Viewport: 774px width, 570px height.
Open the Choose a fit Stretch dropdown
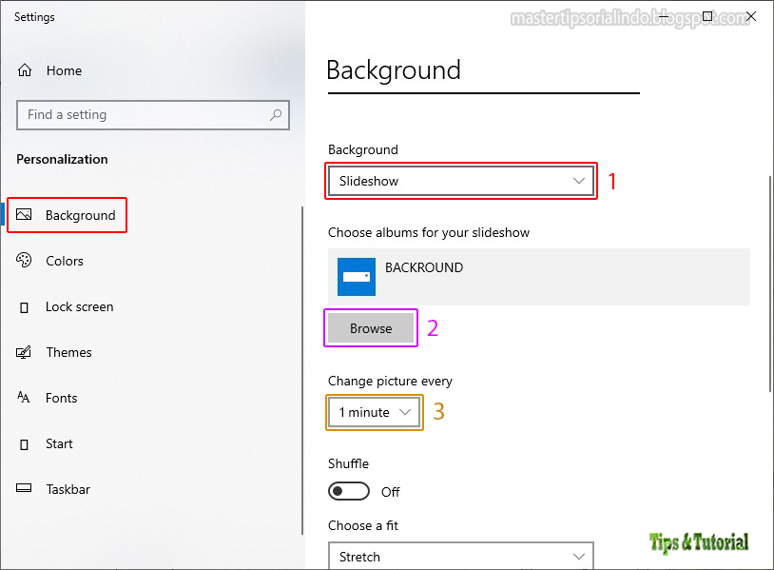(x=461, y=556)
